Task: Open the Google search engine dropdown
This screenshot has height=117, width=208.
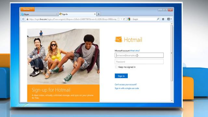Action: click(129, 19)
